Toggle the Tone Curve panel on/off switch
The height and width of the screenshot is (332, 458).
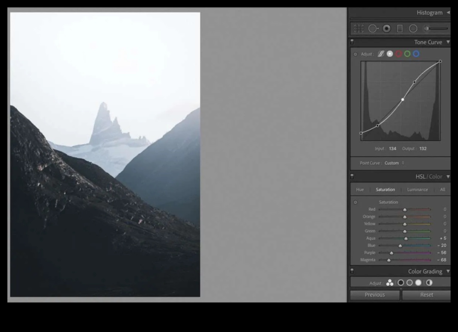(352, 42)
